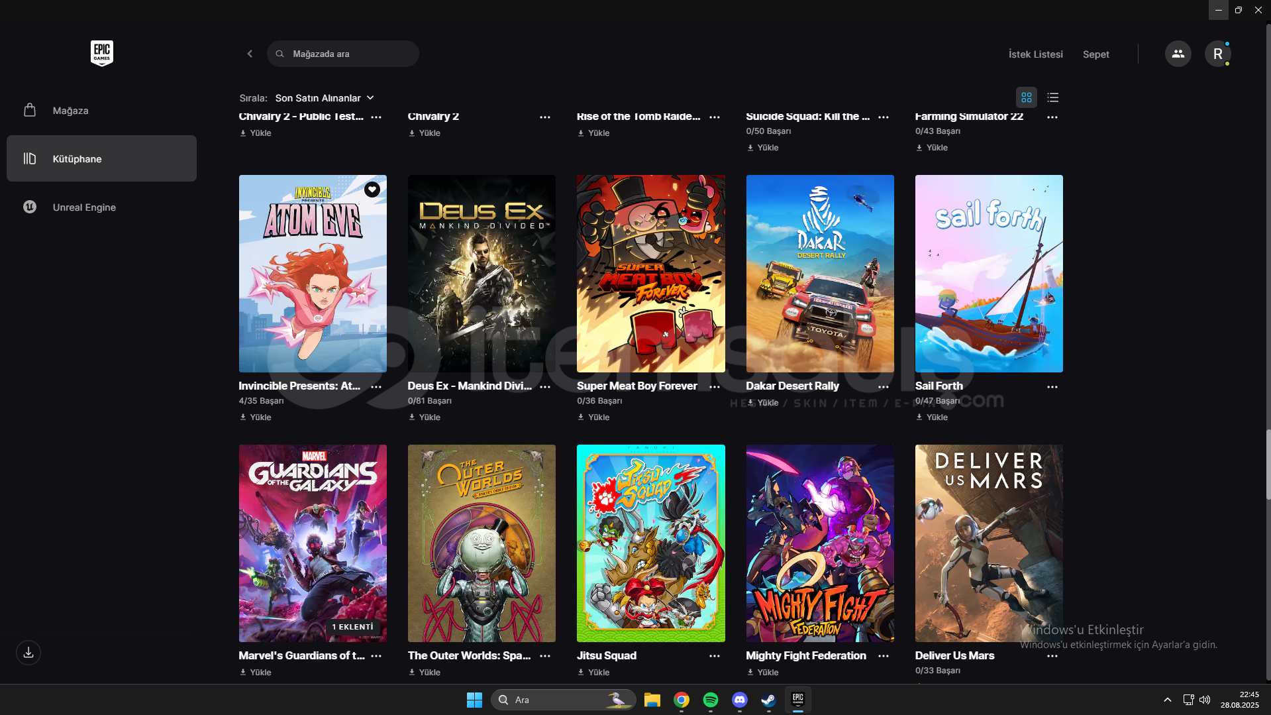Open three-dot menu for The Outer Worlds
The image size is (1271, 715).
click(545, 656)
